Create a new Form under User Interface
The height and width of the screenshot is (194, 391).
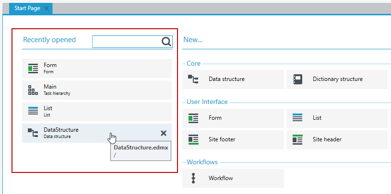click(233, 118)
